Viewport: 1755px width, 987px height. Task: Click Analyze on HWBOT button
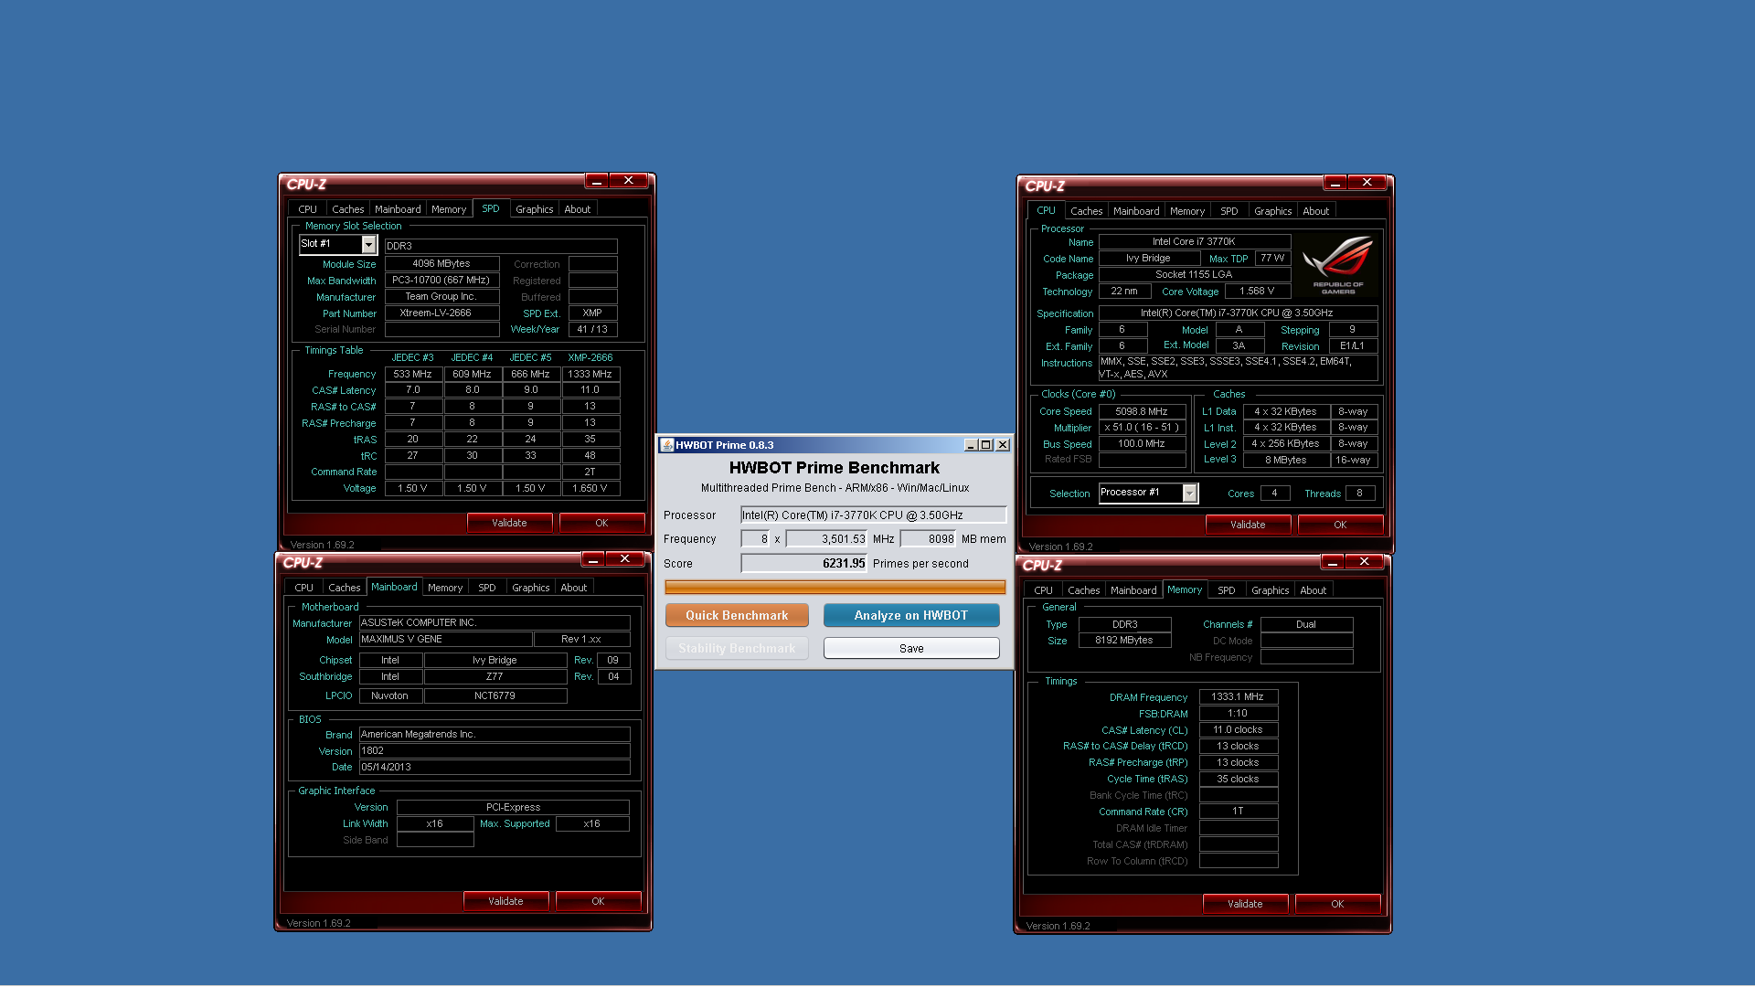911,615
